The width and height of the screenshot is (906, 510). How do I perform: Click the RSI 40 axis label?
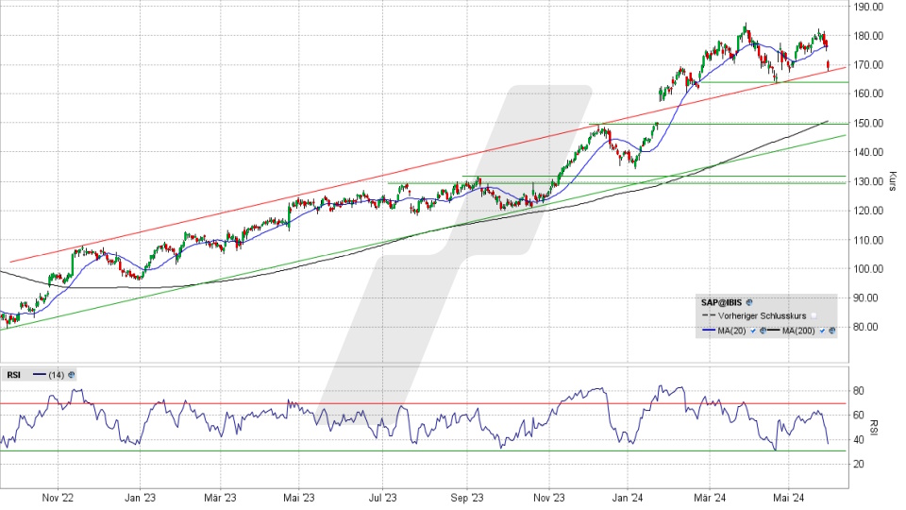click(859, 439)
